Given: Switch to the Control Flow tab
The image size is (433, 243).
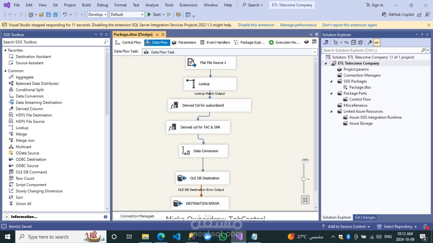Looking at the screenshot, I should [128, 42].
